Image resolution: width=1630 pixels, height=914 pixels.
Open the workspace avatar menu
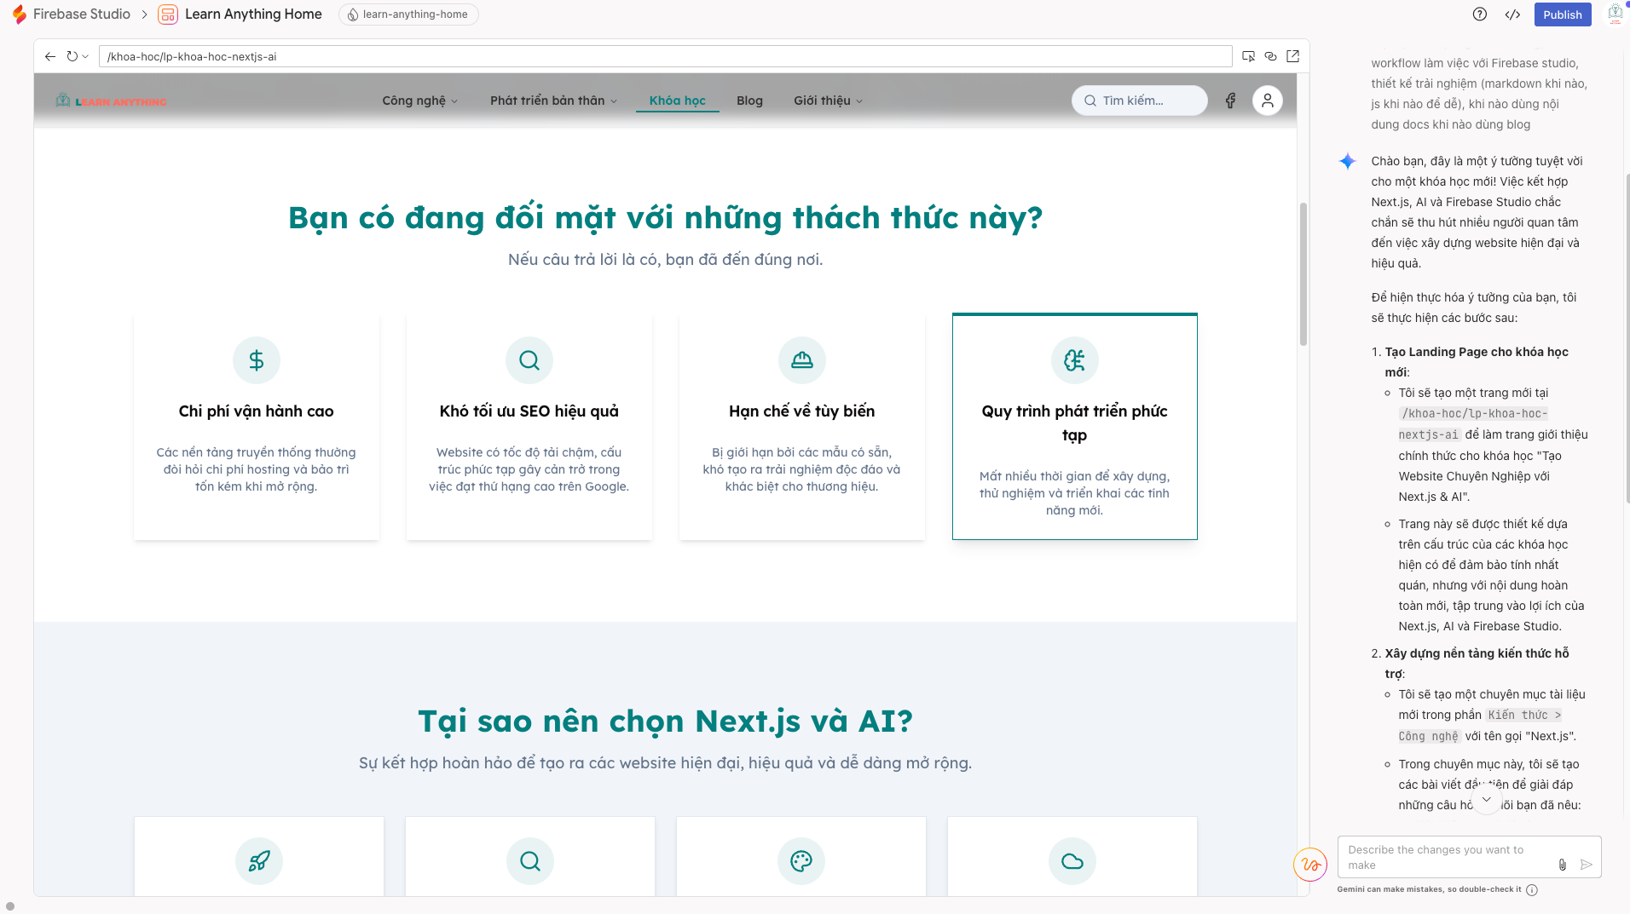(1612, 14)
